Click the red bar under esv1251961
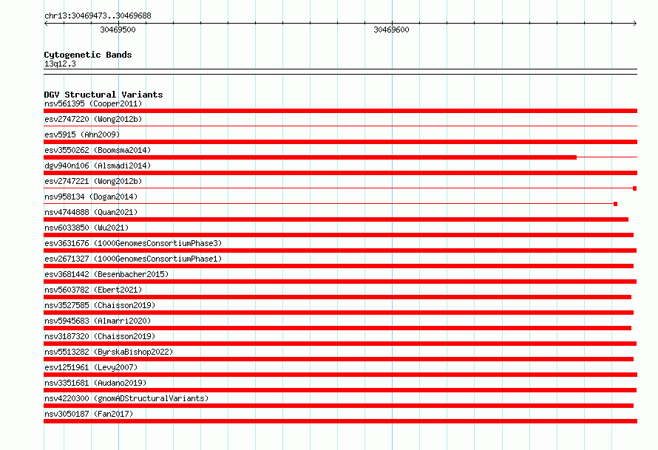 [x=340, y=375]
